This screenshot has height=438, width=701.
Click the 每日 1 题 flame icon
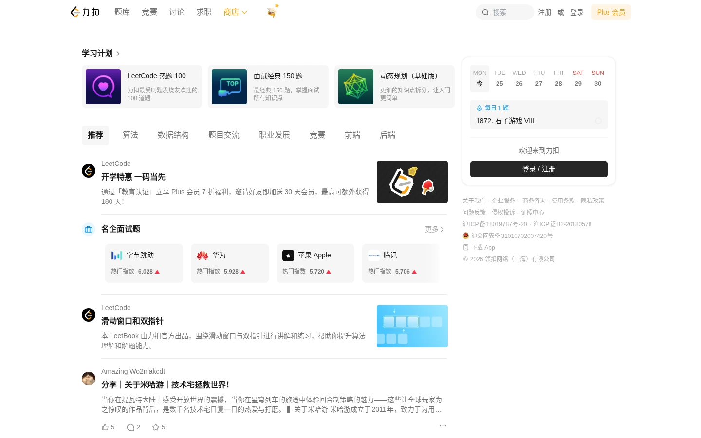pos(480,108)
